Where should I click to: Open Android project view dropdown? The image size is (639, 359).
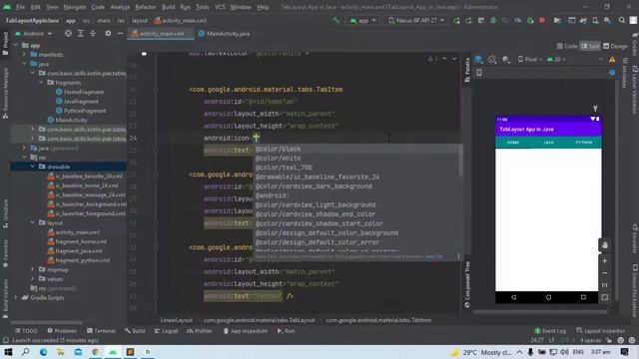point(33,33)
